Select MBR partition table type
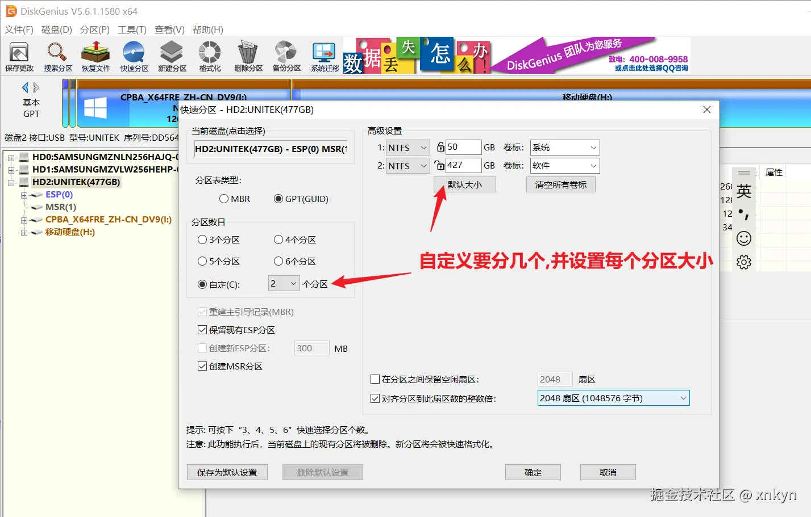 pyautogui.click(x=224, y=199)
